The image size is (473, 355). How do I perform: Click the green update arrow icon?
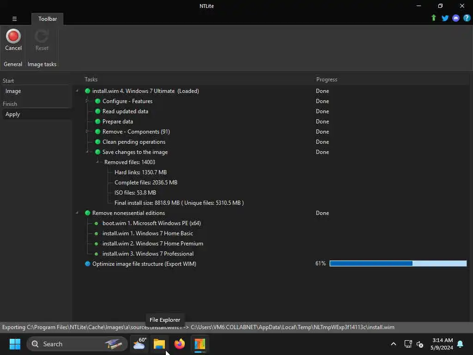click(x=434, y=18)
